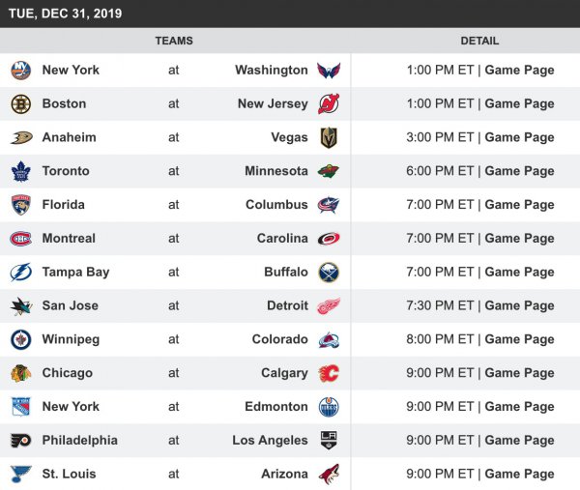Click the New Jersey Devils logo
Screen dimensions: 580x490
click(329, 104)
